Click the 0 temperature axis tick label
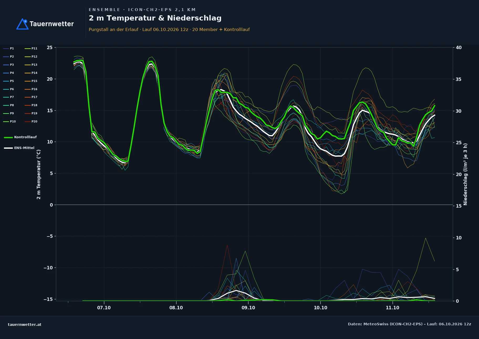 pos(51,205)
